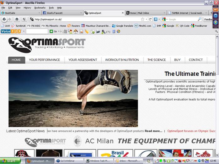
Task: Switch to the HootSuite tab
Action: click(21, 13)
